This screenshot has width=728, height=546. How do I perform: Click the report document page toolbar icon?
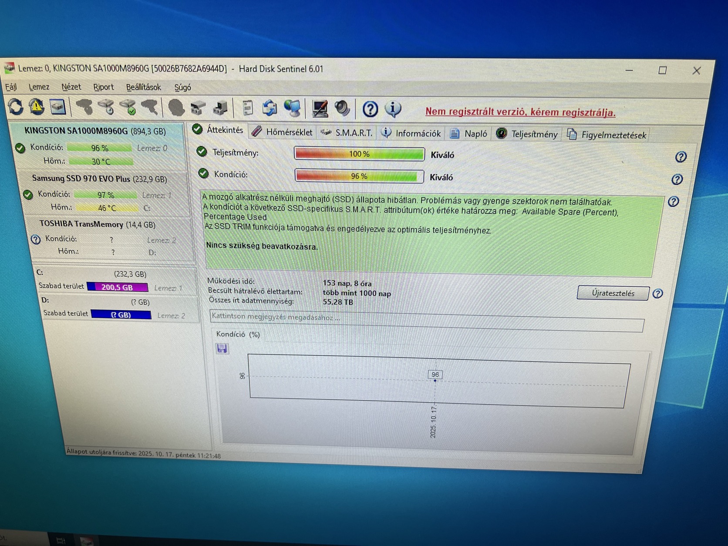(247, 108)
